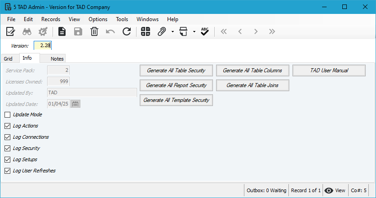This screenshot has height=198, width=376.
Task: Enable the Update Mode checkbox
Action: click(8, 114)
